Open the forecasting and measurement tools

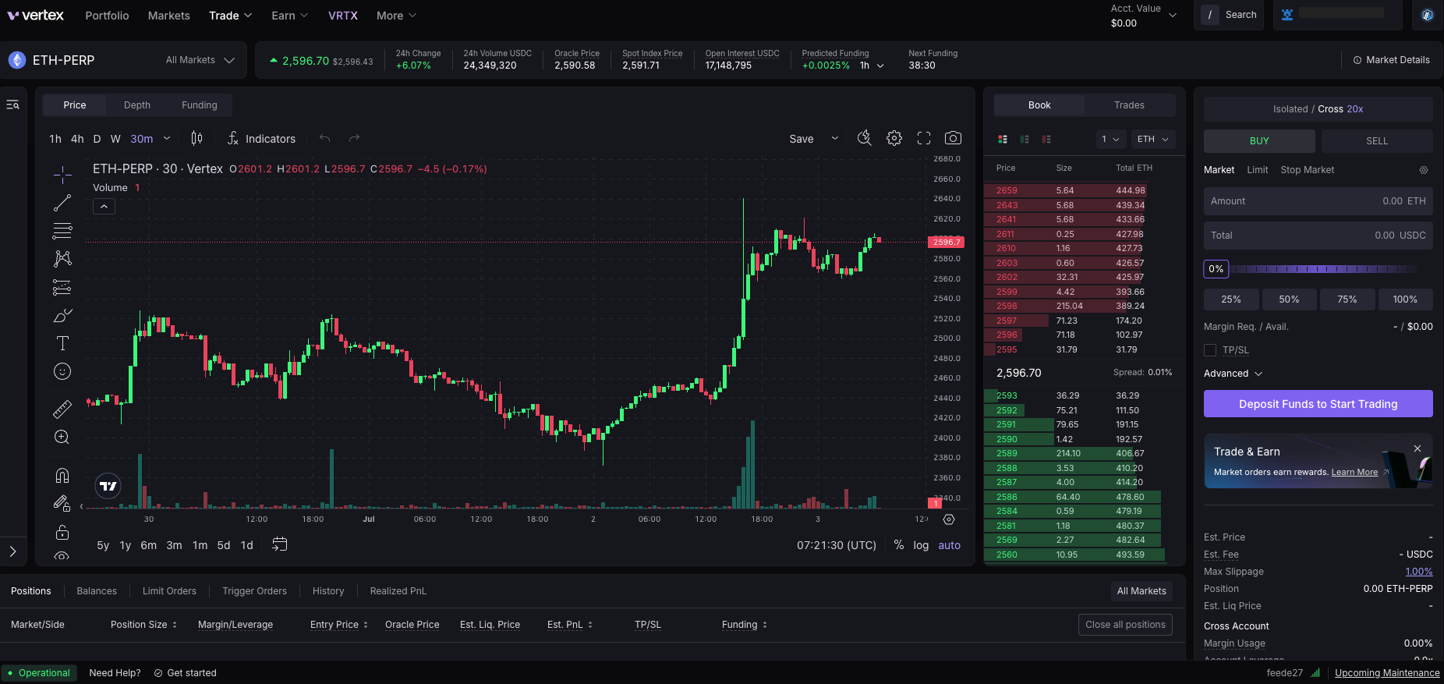click(x=62, y=287)
